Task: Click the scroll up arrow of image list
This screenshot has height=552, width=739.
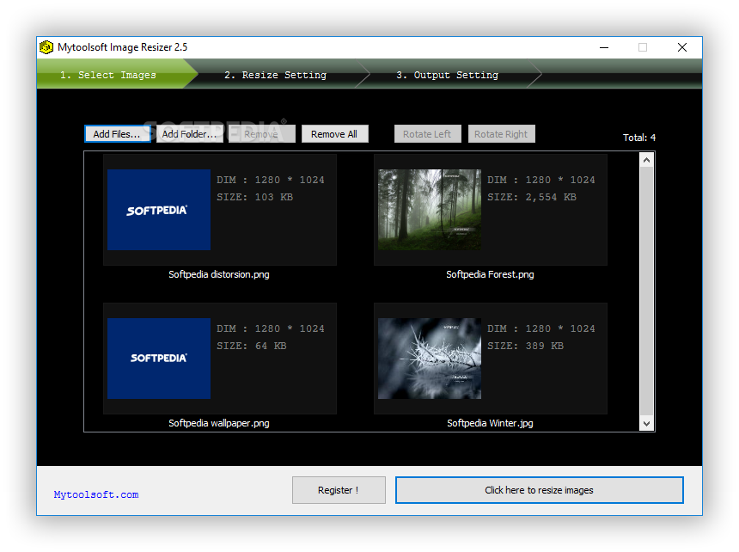Action: click(x=646, y=160)
